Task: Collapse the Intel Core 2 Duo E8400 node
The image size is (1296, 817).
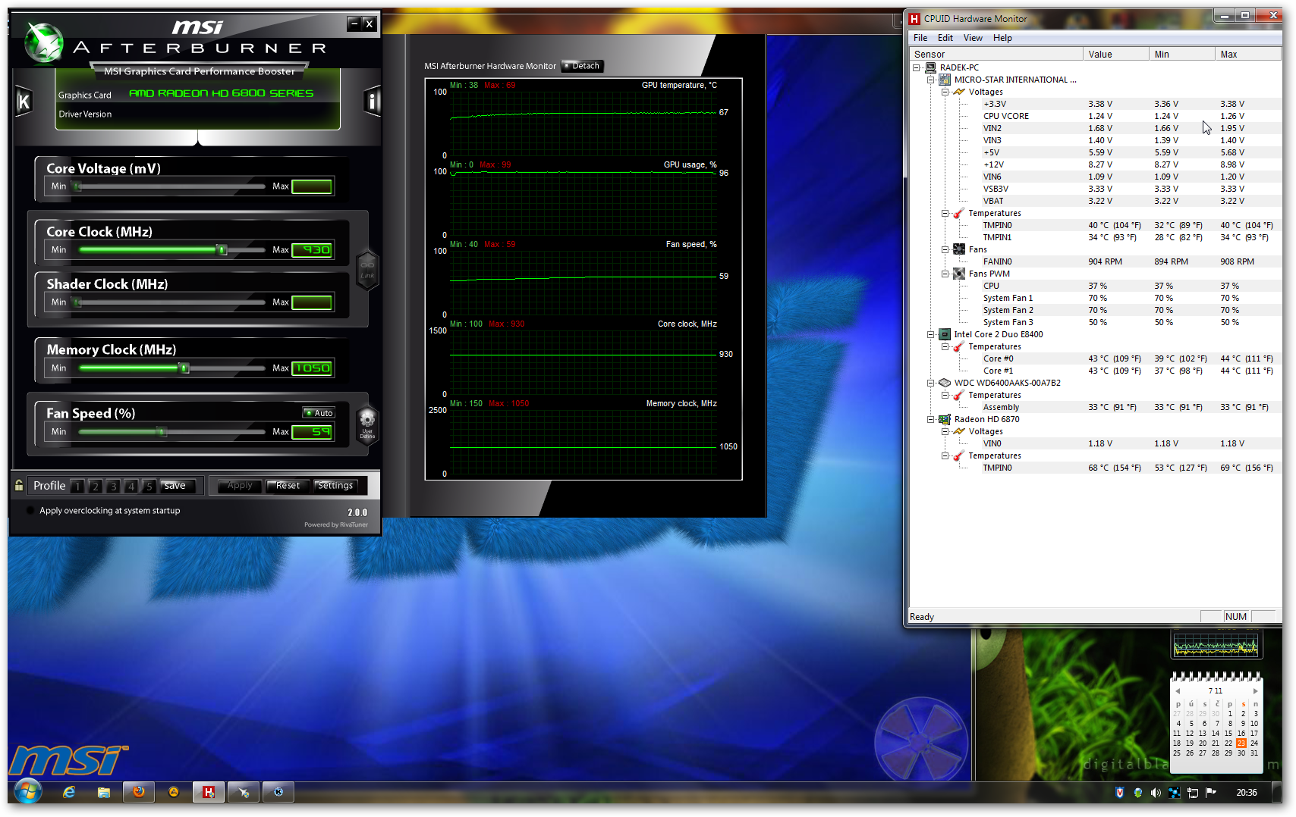Action: [931, 334]
